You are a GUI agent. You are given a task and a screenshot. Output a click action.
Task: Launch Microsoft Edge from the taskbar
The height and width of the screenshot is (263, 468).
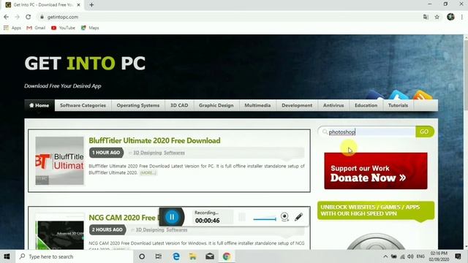(176, 256)
